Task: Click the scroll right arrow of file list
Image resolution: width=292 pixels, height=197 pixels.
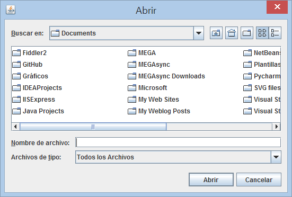Action: [277, 127]
